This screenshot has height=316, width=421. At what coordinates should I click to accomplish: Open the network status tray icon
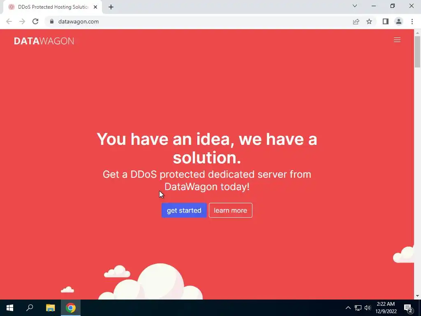pos(358,308)
